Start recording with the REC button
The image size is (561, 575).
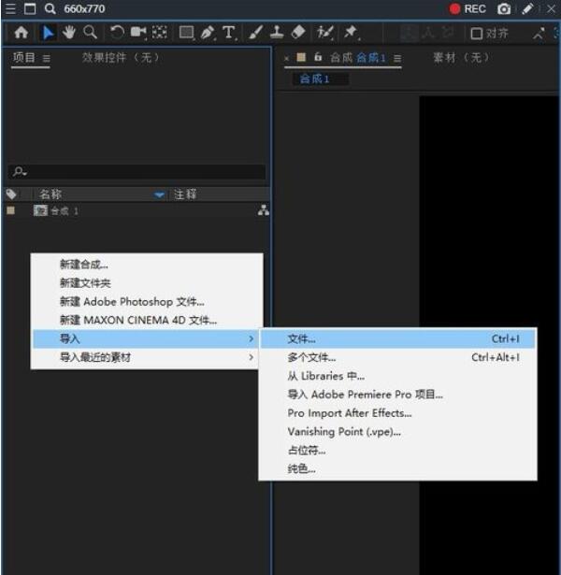point(467,8)
